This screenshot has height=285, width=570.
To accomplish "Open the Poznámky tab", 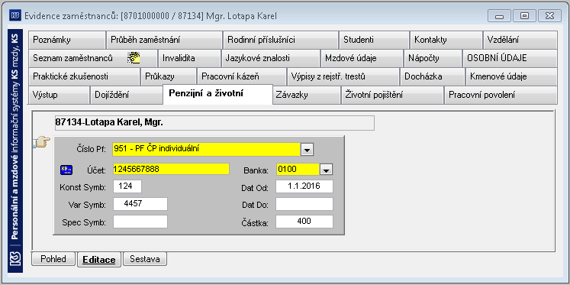I will [67, 40].
